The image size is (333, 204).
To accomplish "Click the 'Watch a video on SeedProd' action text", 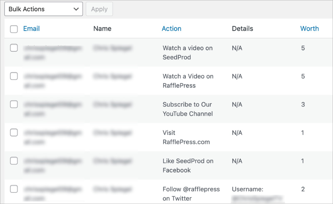I will [188, 53].
